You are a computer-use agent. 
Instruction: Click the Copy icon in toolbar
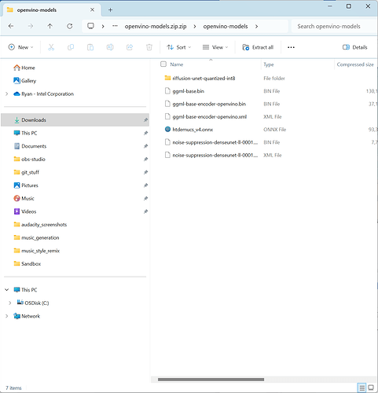coord(71,47)
